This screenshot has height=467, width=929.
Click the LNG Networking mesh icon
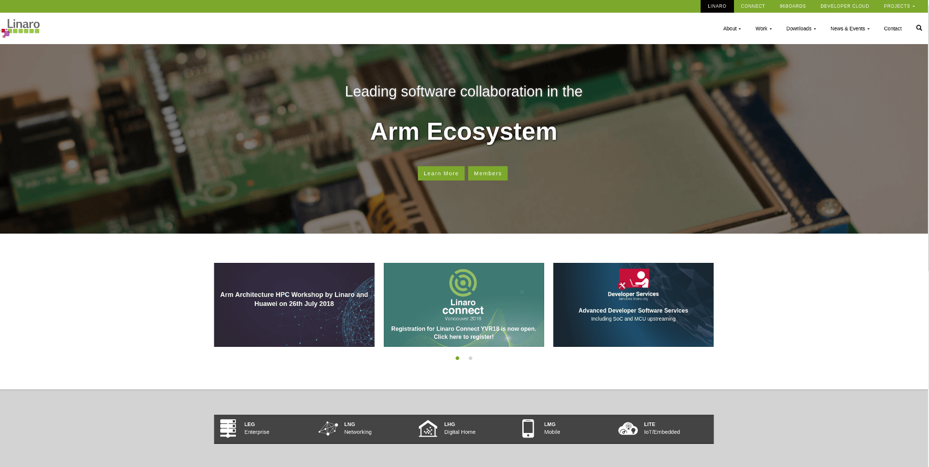328,428
